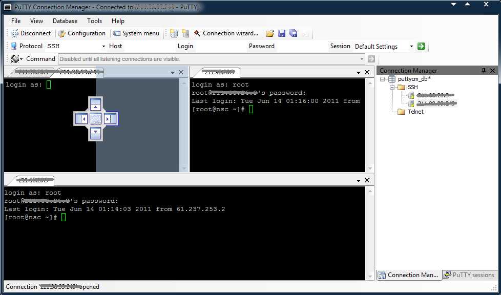Open the File menu
Image resolution: width=501 pixels, height=295 pixels.
16,21
